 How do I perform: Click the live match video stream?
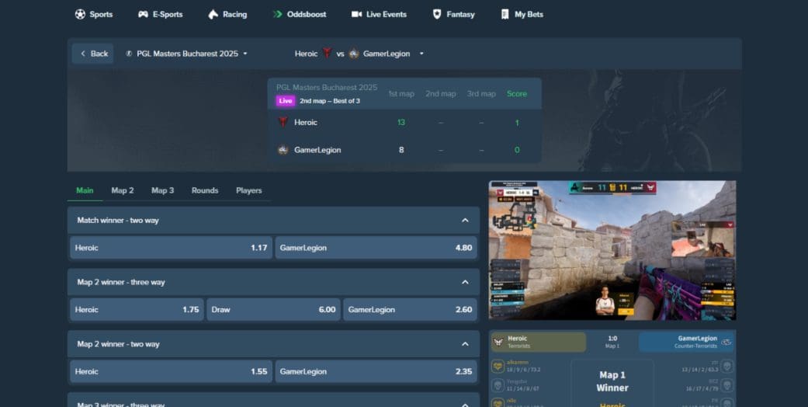click(612, 250)
